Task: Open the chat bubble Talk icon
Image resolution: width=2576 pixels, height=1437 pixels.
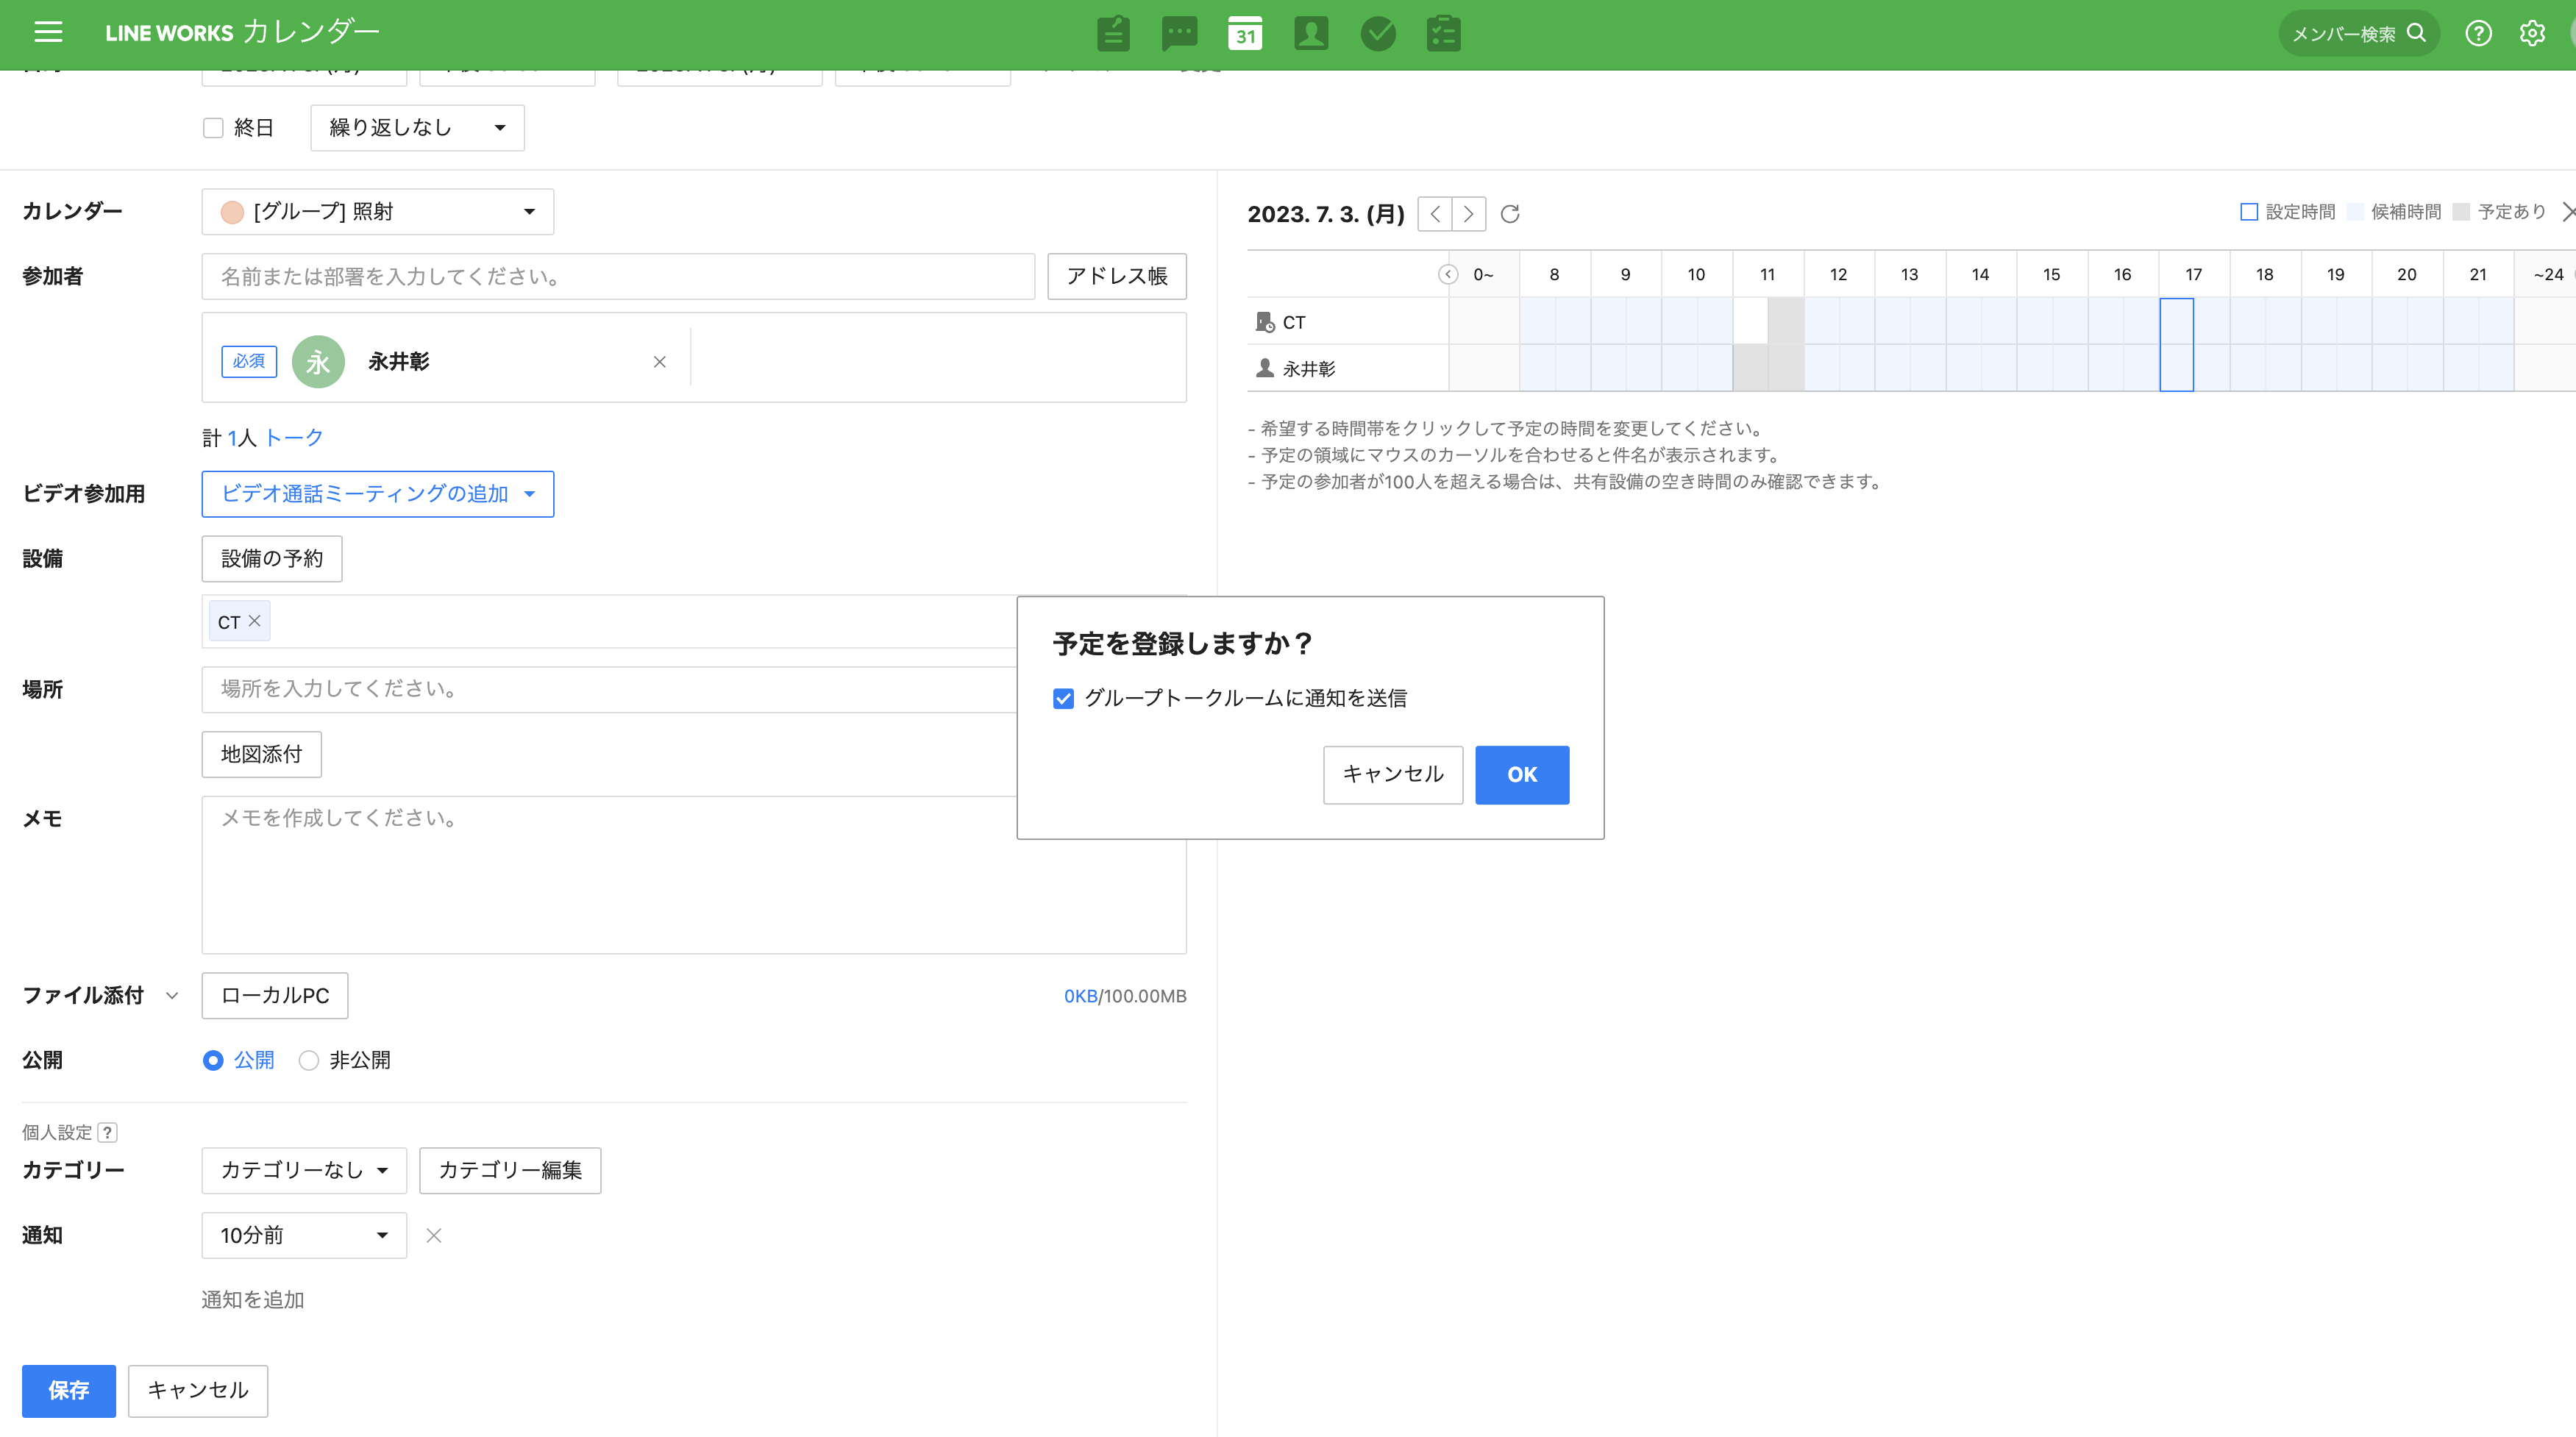Action: point(1179,33)
